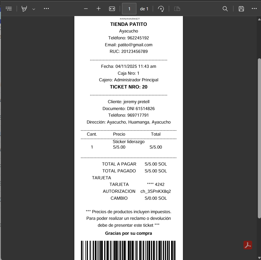Toggle fit to width view

coord(112,9)
